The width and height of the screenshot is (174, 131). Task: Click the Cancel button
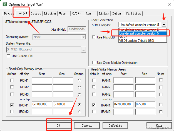tap(87, 125)
